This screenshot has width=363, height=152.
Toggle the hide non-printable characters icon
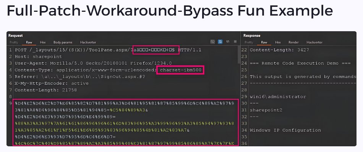(x=212, y=42)
